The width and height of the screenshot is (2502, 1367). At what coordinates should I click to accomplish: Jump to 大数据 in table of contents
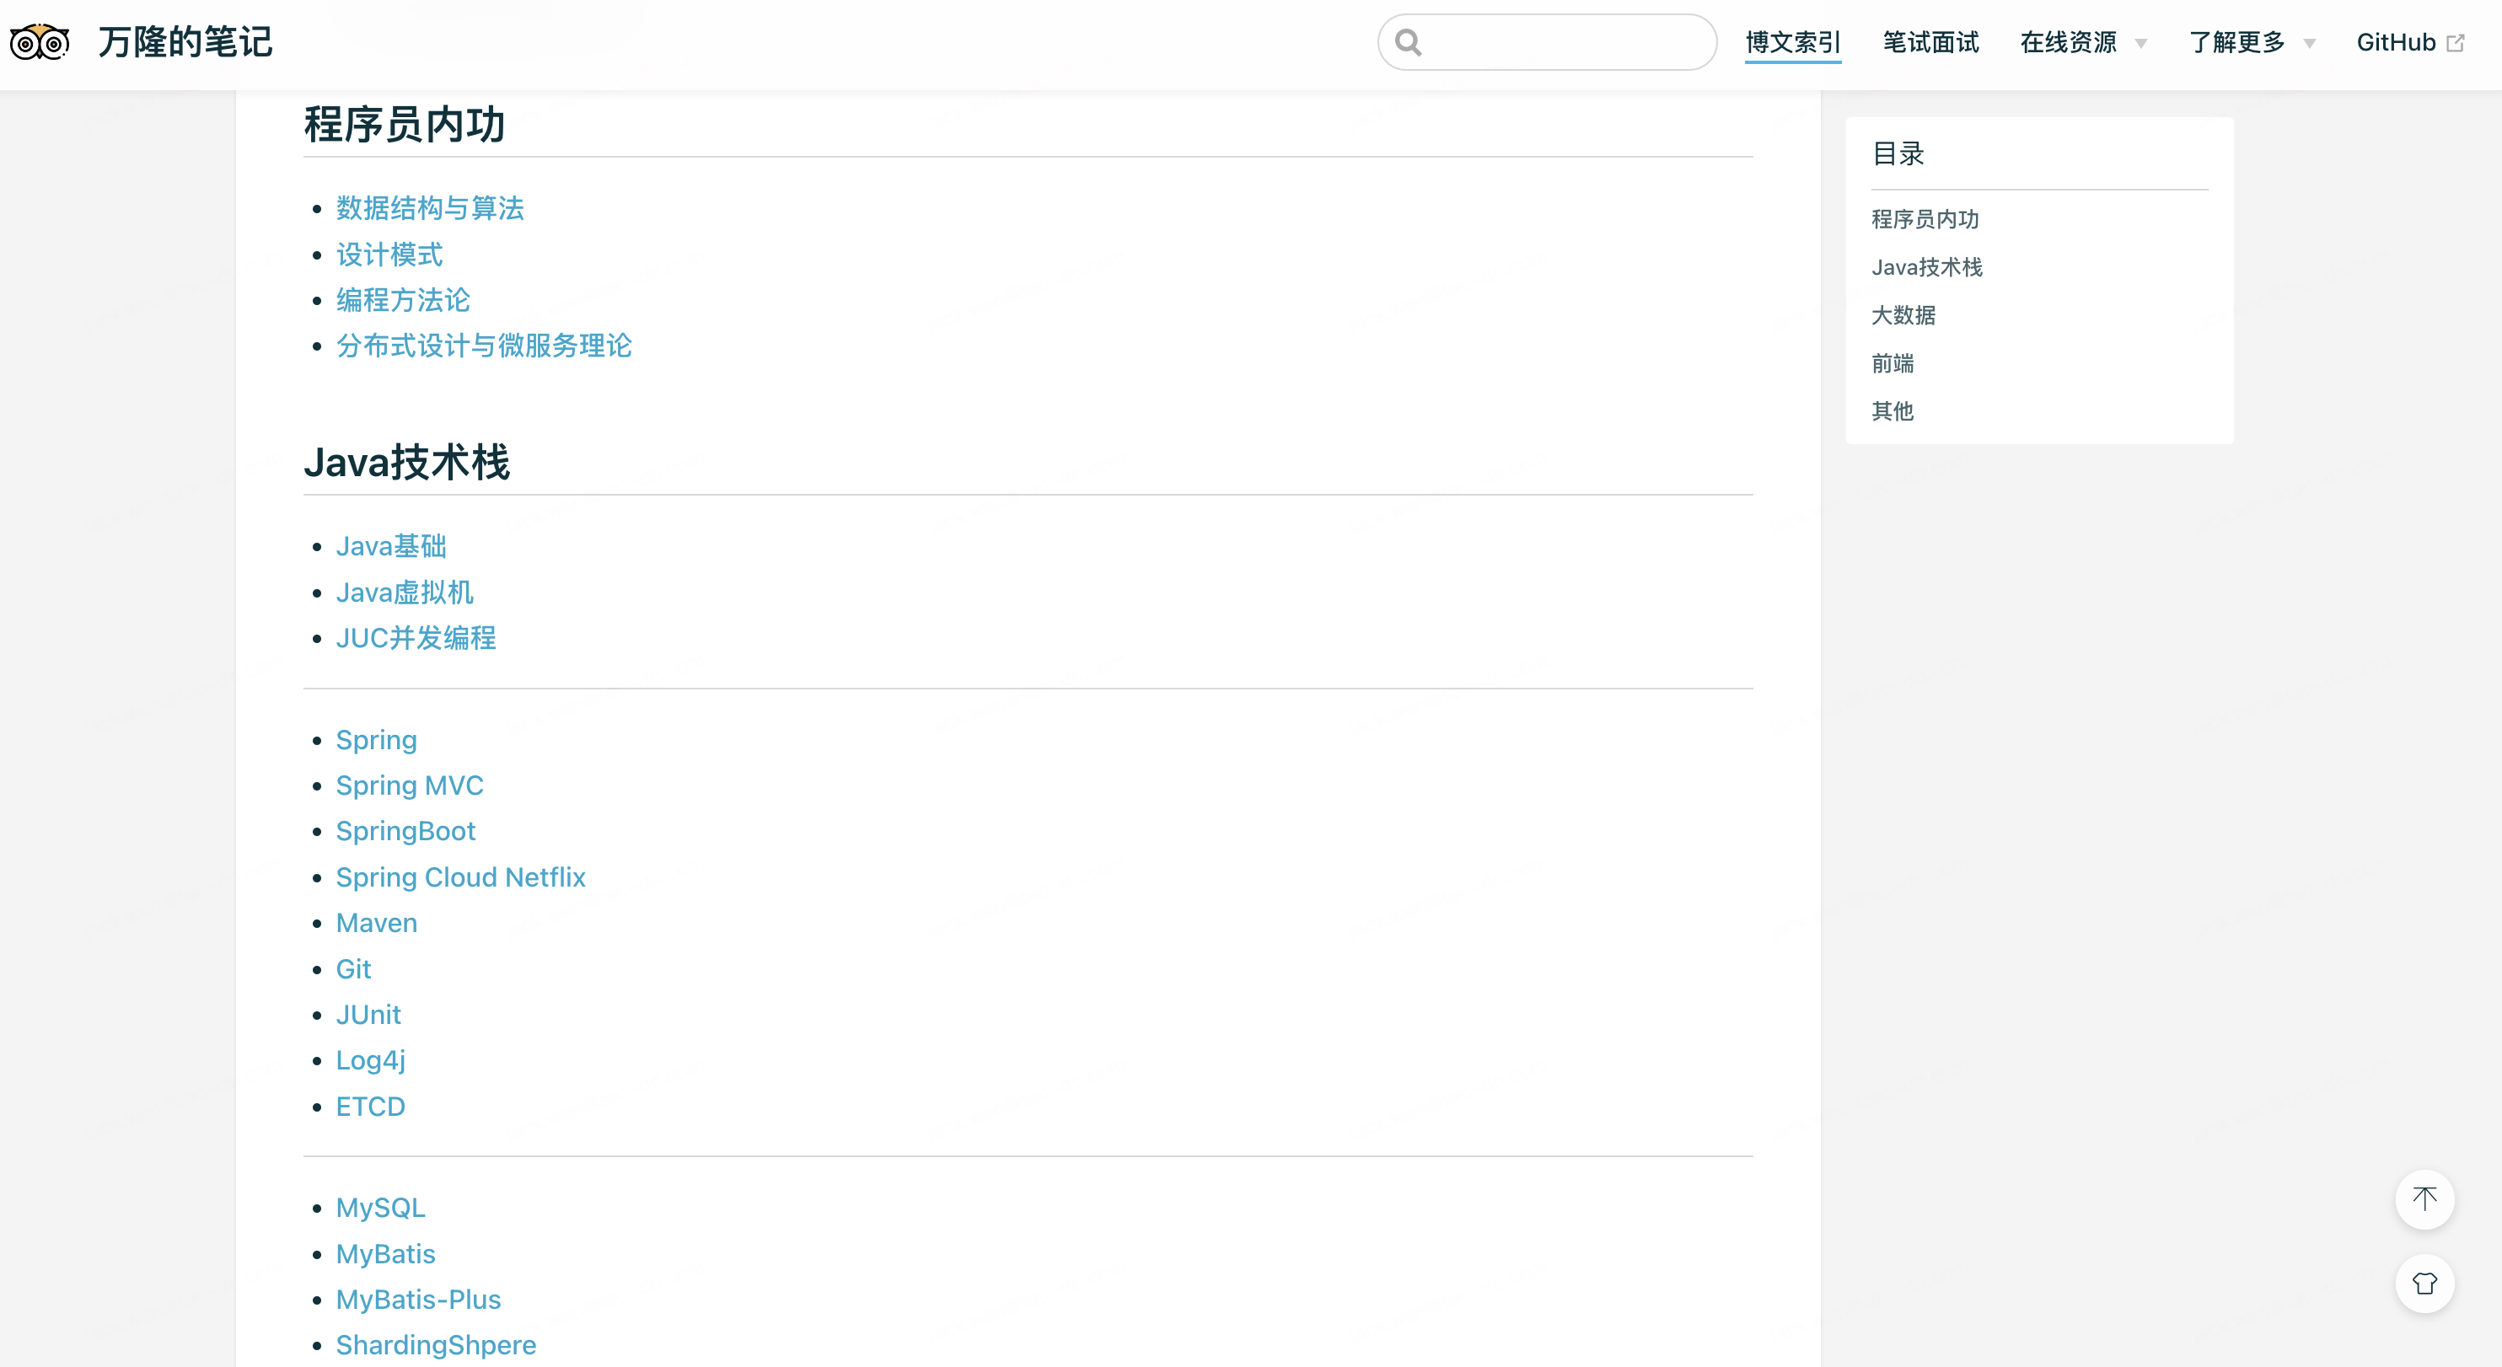(x=1903, y=315)
